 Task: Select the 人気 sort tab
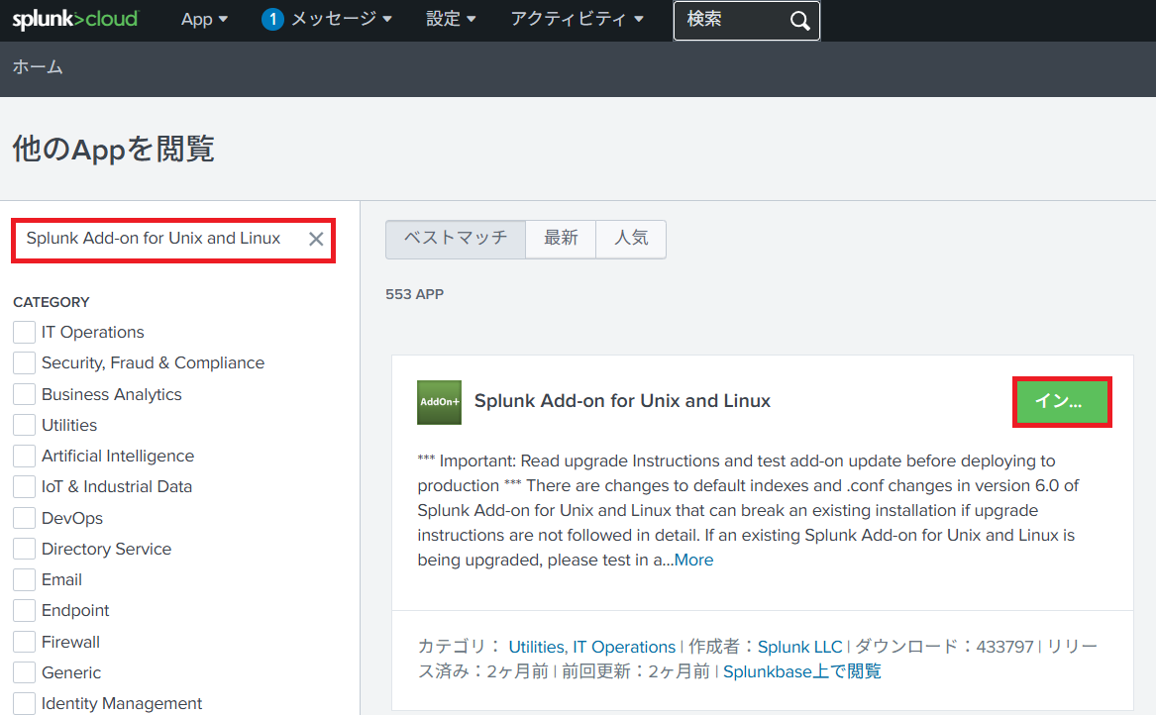coord(631,239)
